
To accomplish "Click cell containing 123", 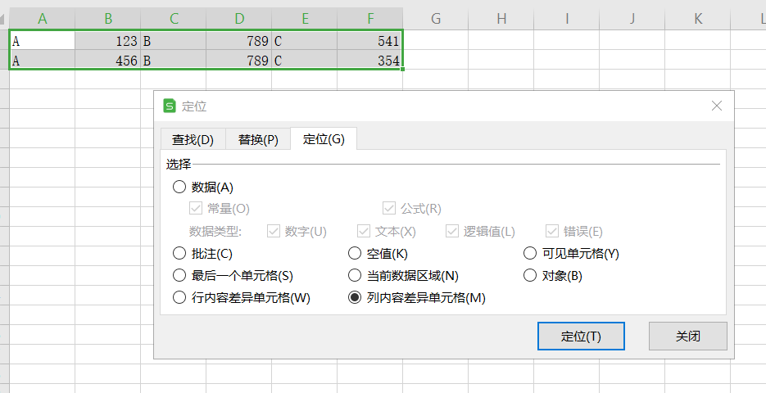I will 108,40.
